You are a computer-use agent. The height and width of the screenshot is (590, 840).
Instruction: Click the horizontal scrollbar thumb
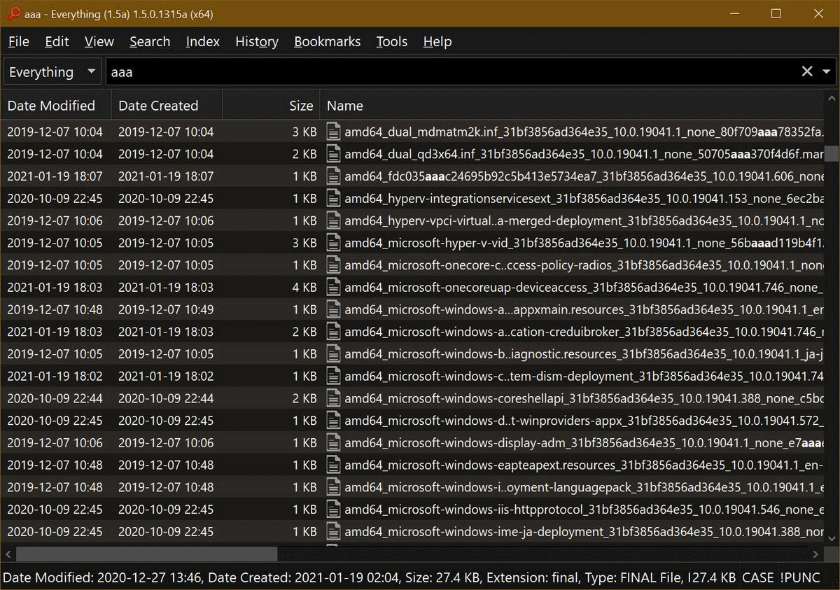point(146,554)
